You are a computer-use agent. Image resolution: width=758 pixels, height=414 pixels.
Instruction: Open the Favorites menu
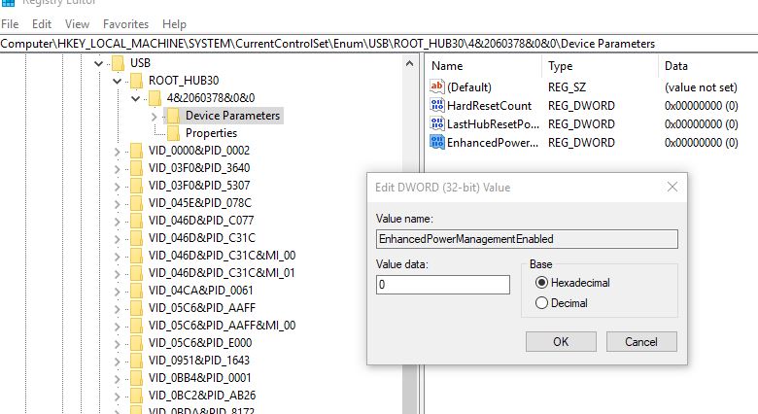[x=125, y=23]
